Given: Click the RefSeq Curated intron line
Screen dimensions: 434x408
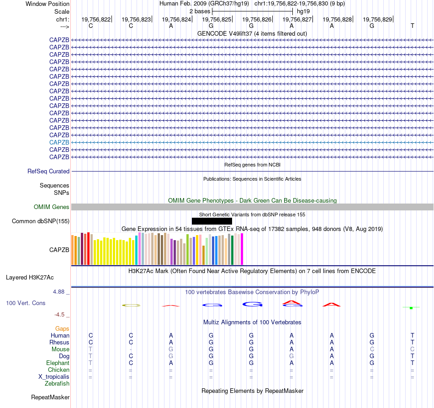Looking at the screenshot, I should [252, 171].
